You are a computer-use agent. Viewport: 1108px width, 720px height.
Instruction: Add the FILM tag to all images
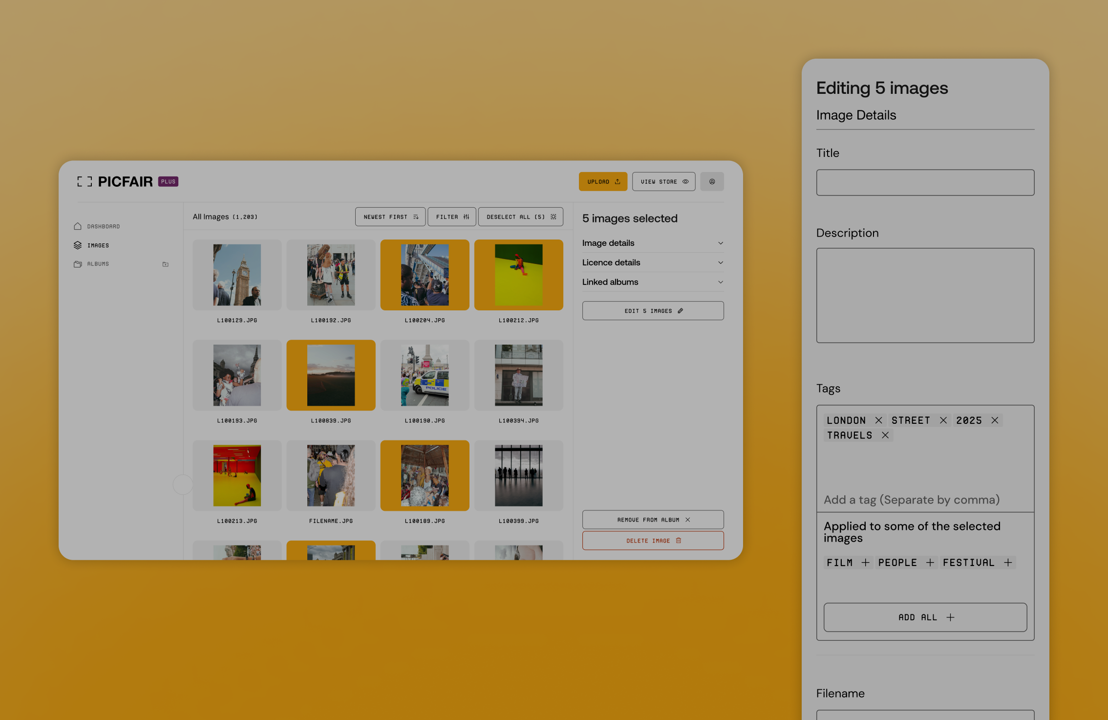[865, 563]
